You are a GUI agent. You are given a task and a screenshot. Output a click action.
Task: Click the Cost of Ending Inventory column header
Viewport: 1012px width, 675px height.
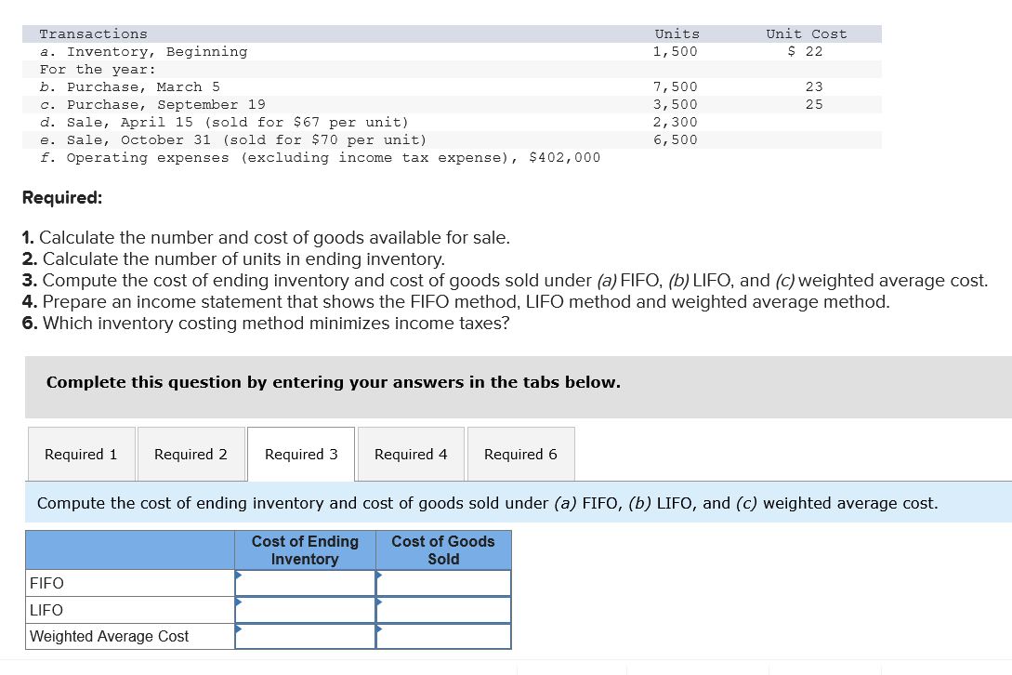(304, 550)
